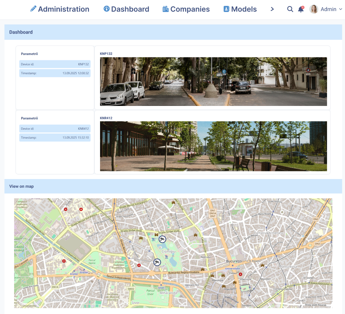Click the pencil icon beside Administration
This screenshot has width=345, height=314.
pos(33,9)
